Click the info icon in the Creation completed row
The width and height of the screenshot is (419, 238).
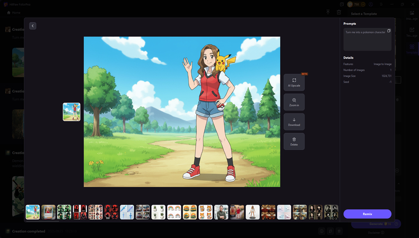(x=322, y=231)
